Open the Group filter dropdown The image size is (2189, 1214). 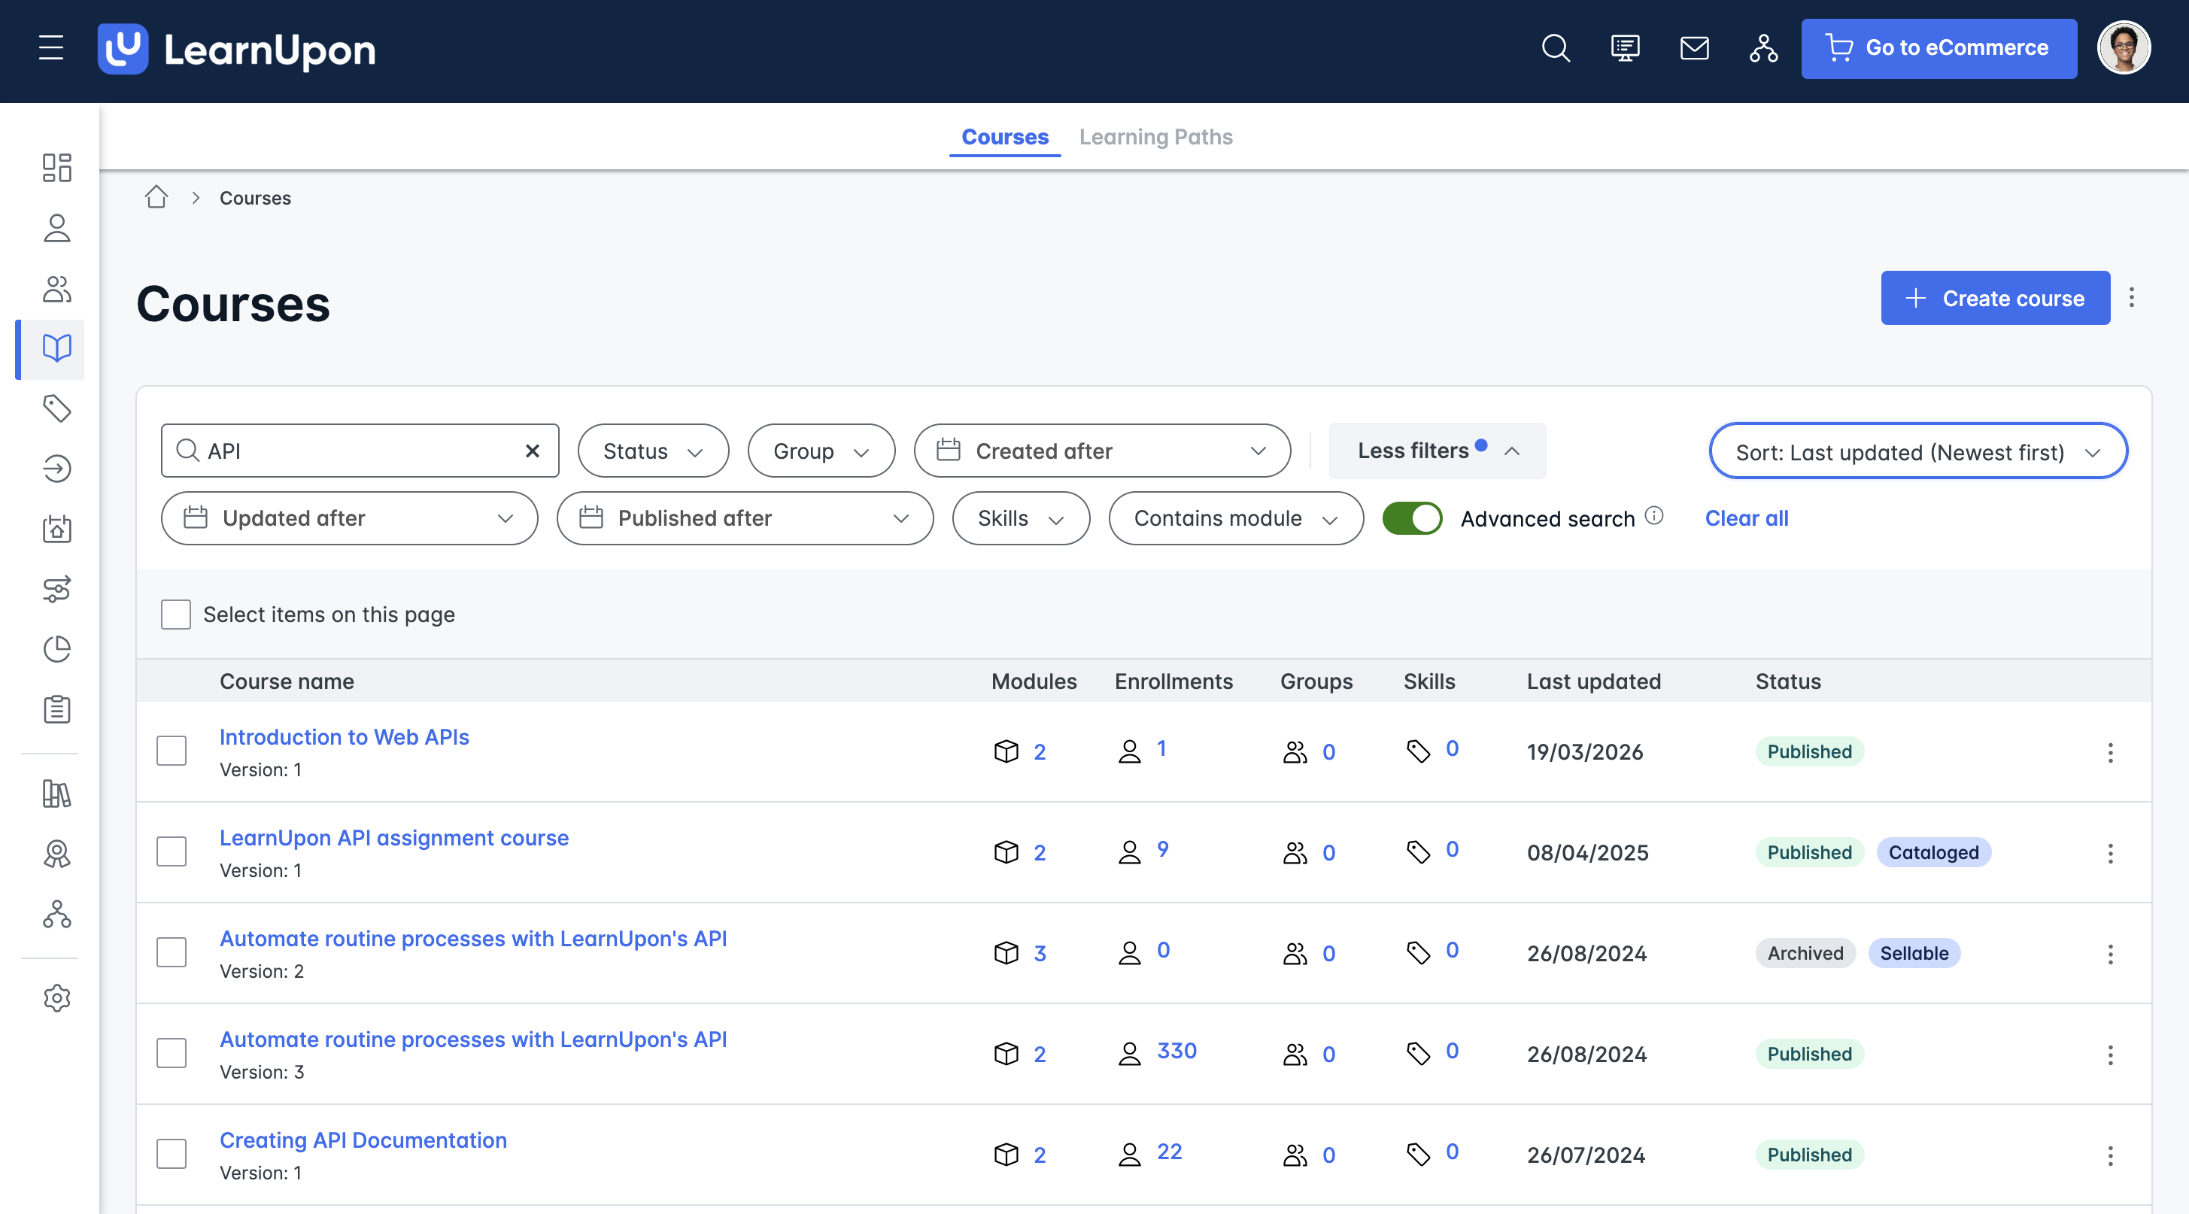(x=821, y=451)
